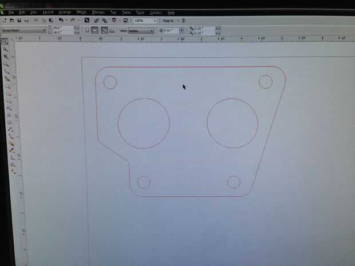The height and width of the screenshot is (266, 355).
Task: Click the Export icon
Action: point(104,21)
